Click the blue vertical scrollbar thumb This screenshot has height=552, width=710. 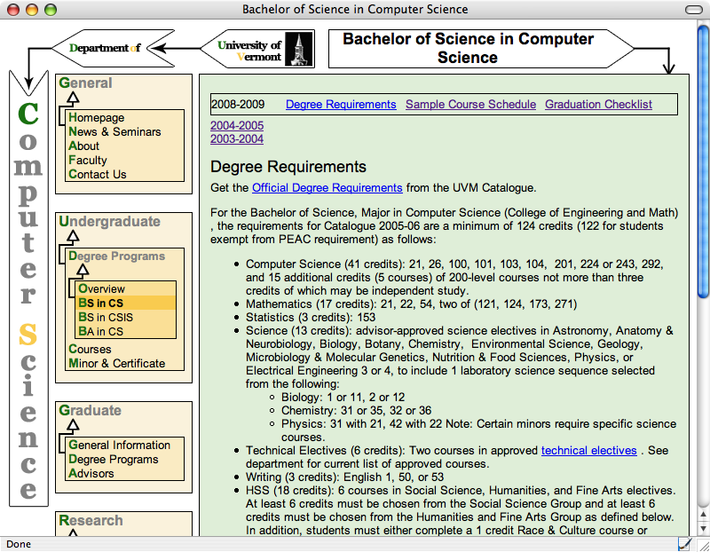[703, 162]
